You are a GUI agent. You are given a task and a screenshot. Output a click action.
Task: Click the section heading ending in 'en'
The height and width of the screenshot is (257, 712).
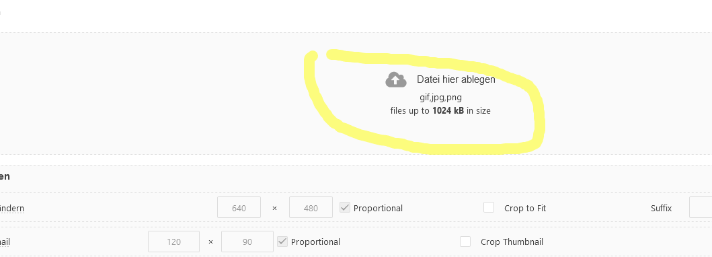click(5, 176)
